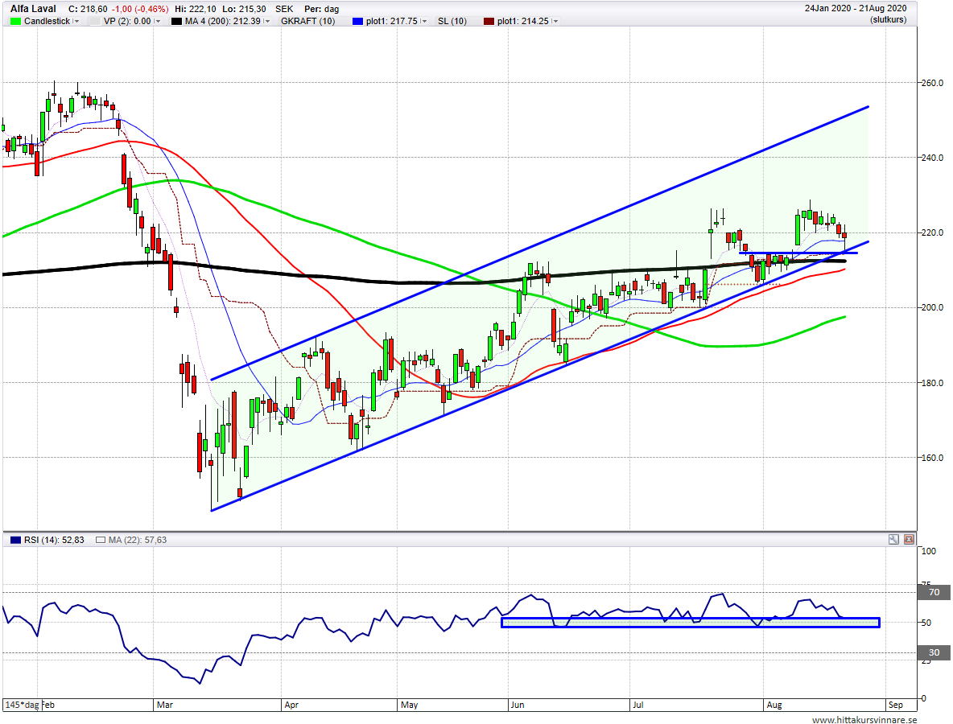953x724 pixels.
Task: Click the navy RSI (14) color swatch
Action: 15,540
